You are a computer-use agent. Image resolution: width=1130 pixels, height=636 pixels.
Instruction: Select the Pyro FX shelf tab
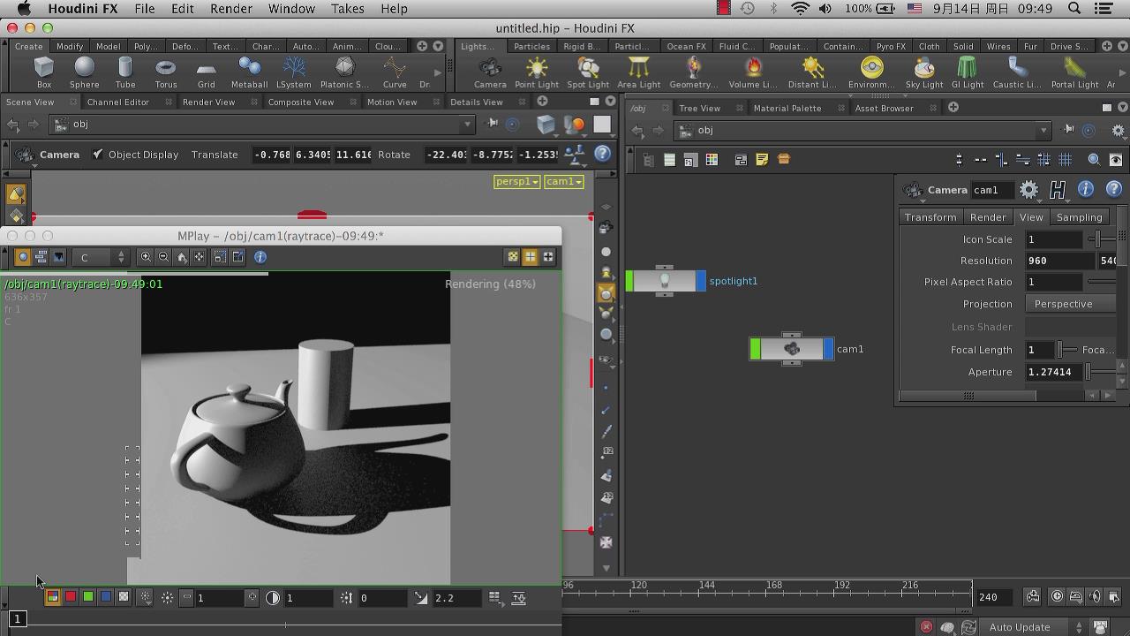(891, 46)
